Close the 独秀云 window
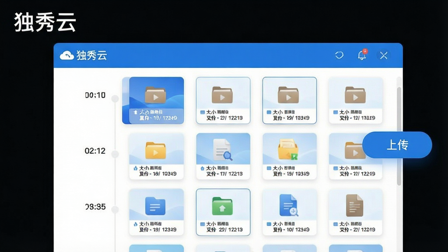 tap(384, 55)
